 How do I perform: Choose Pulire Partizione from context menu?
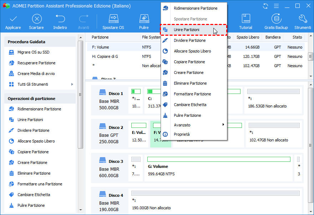click(x=194, y=115)
